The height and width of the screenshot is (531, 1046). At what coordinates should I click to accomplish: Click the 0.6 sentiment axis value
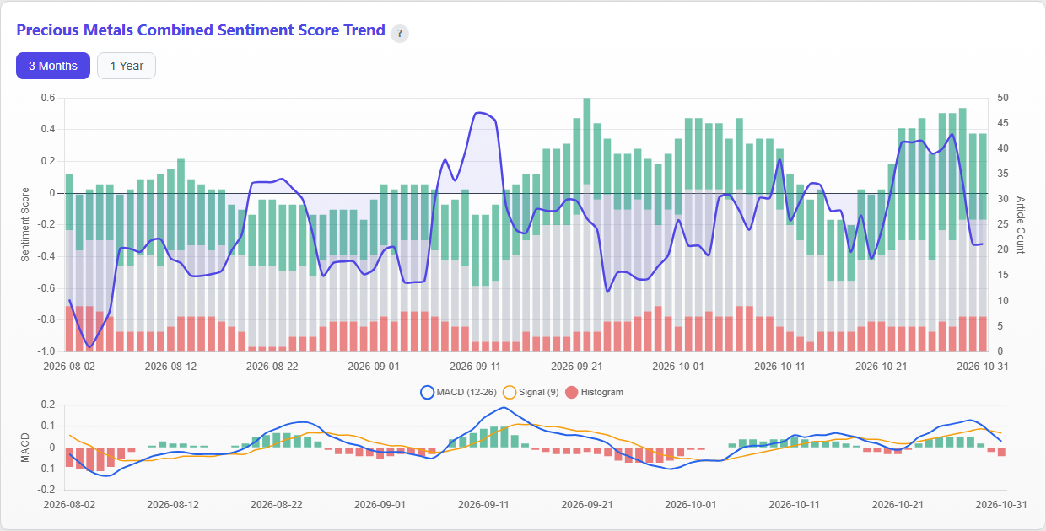tap(47, 98)
